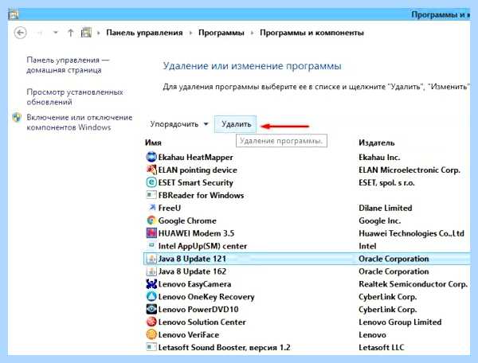Image resolution: width=478 pixels, height=363 pixels.
Task: Select ESET Smart Security in list
Action: click(196, 182)
